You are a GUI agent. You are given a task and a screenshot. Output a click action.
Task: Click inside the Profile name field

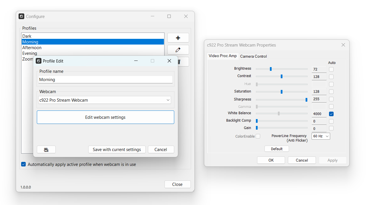click(x=105, y=79)
